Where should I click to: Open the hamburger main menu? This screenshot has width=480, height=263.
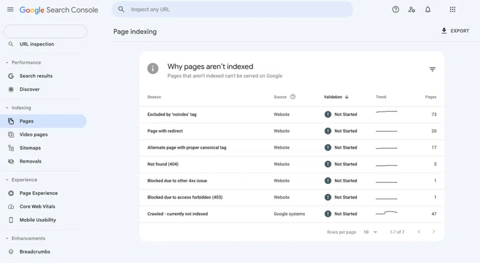point(10,10)
